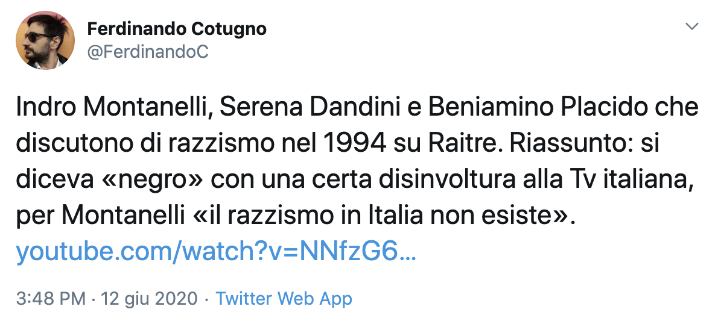Follow the youtube.com/watch link
718x324 pixels.
point(215,251)
